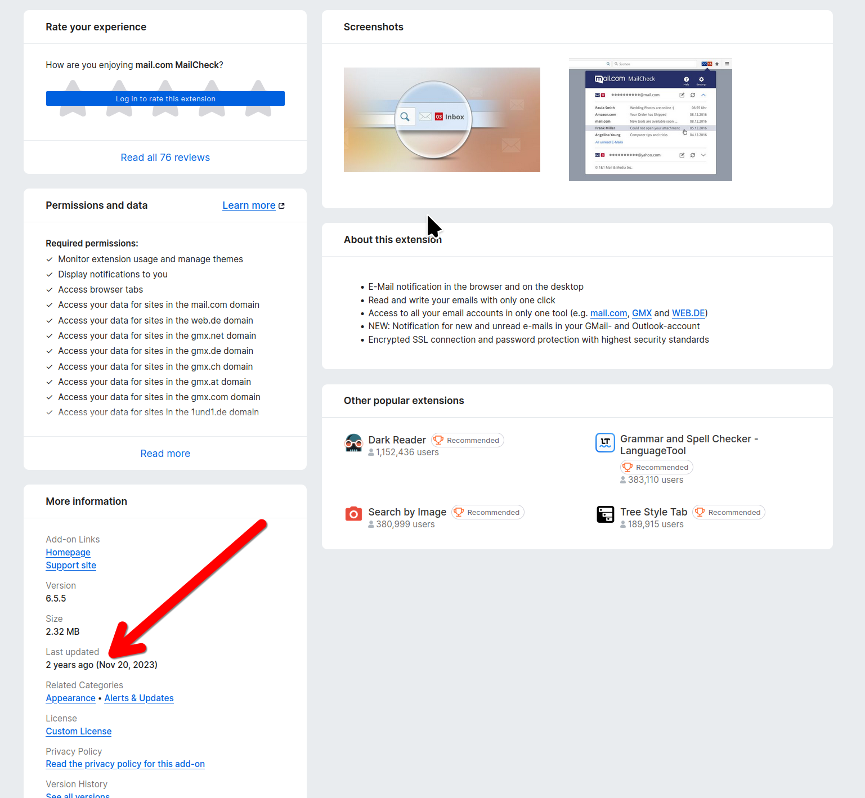This screenshot has height=798, width=865.
Task: Click Dark Reader's Recommended trophy badge
Action: point(468,440)
